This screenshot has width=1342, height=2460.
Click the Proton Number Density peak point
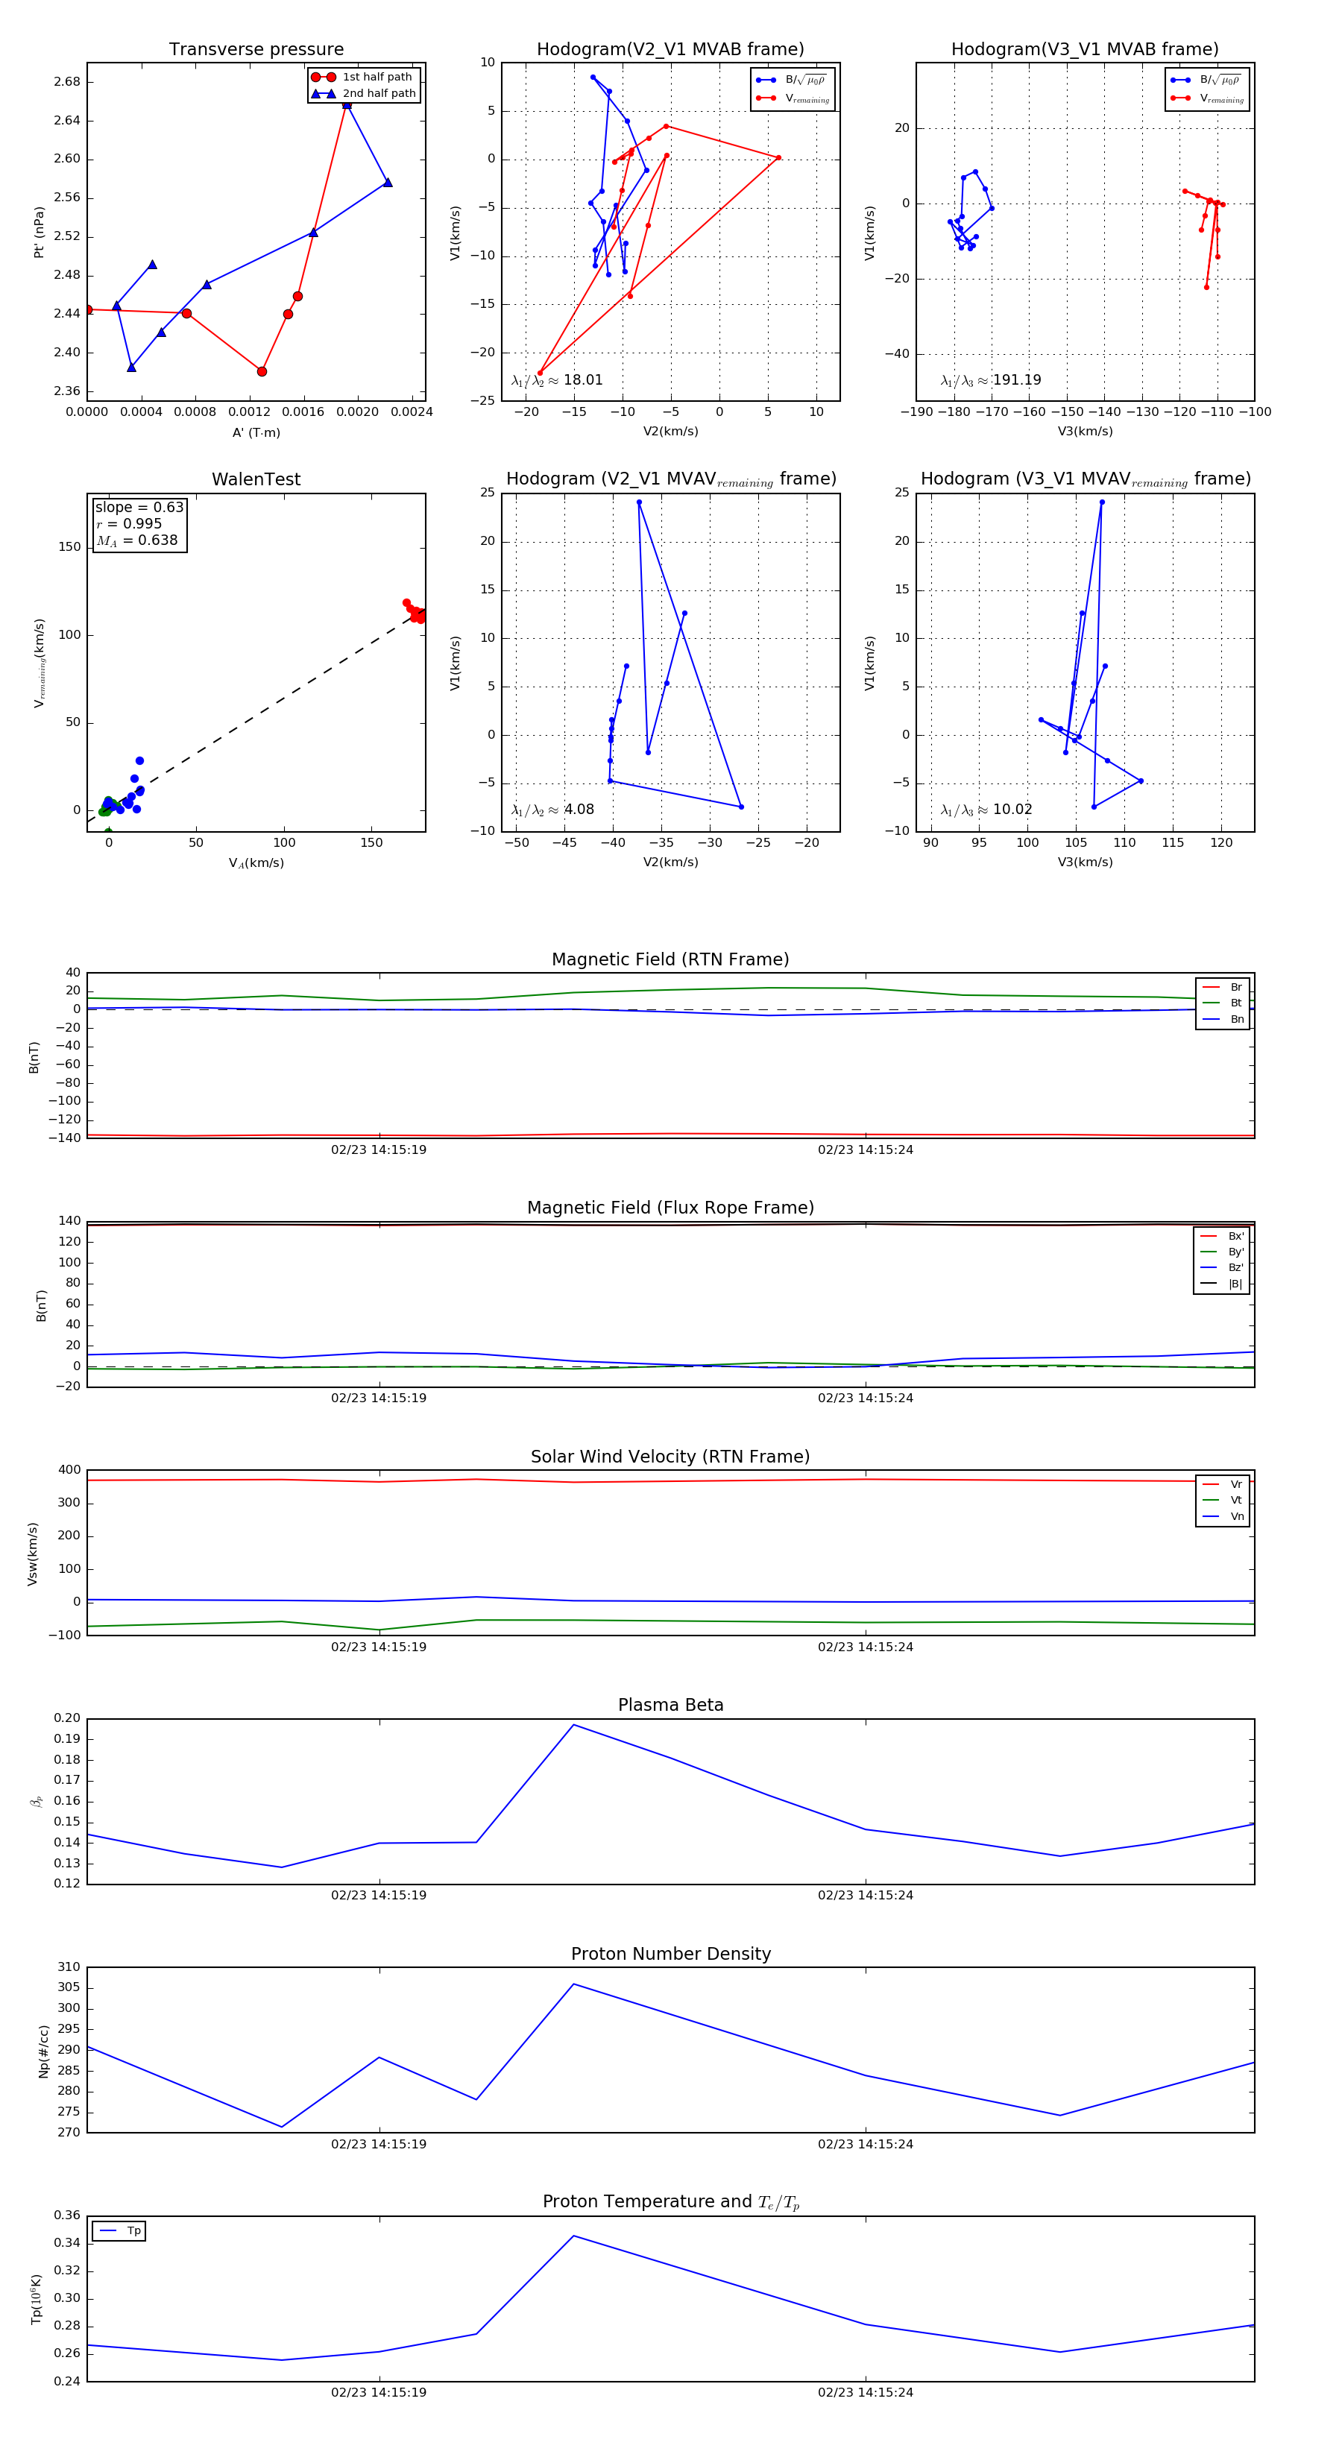coord(573,1984)
